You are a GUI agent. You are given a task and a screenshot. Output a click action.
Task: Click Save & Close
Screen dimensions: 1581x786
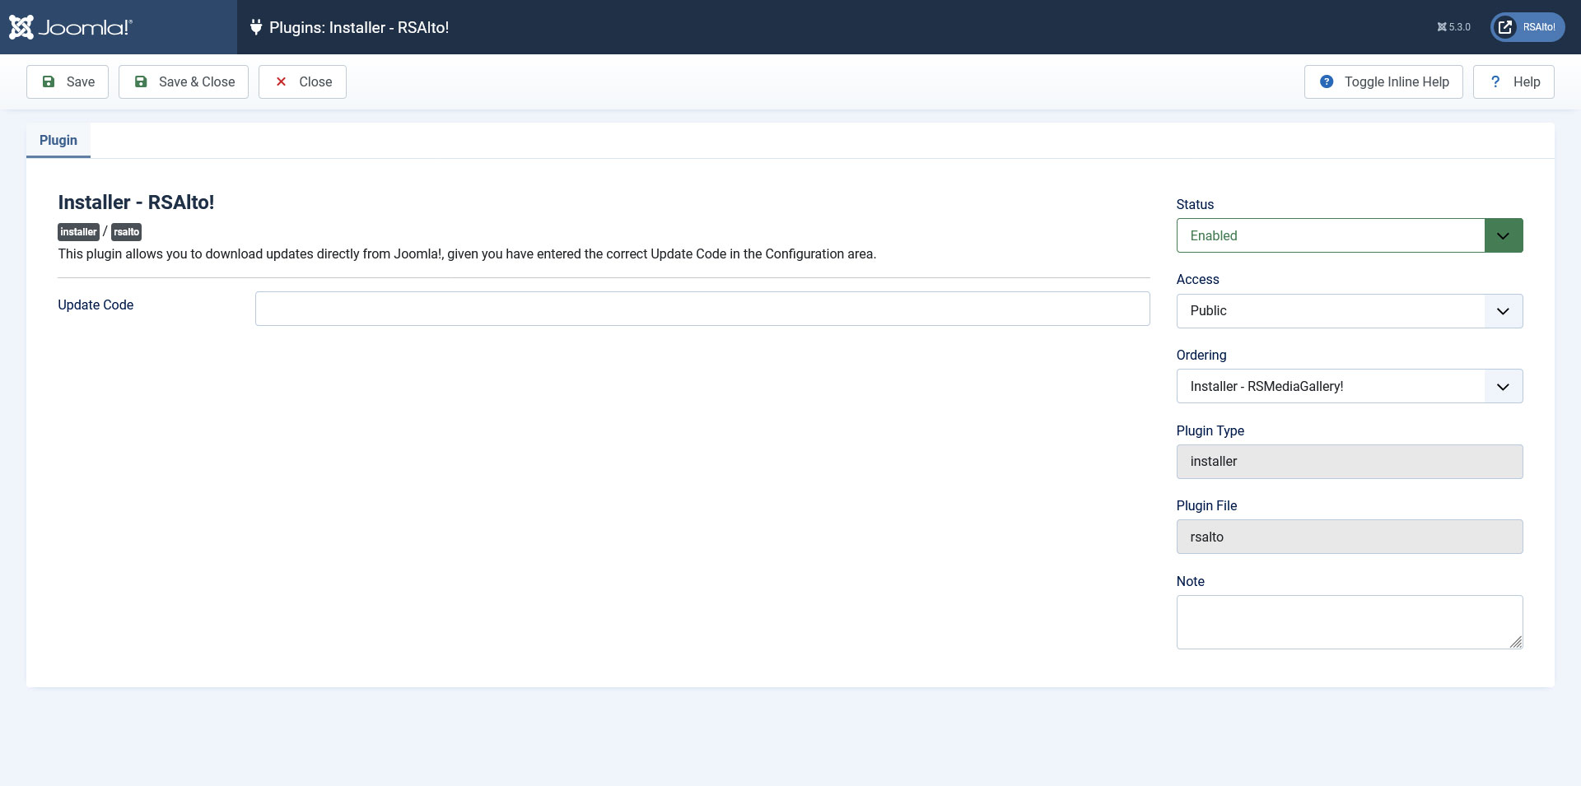pos(184,81)
